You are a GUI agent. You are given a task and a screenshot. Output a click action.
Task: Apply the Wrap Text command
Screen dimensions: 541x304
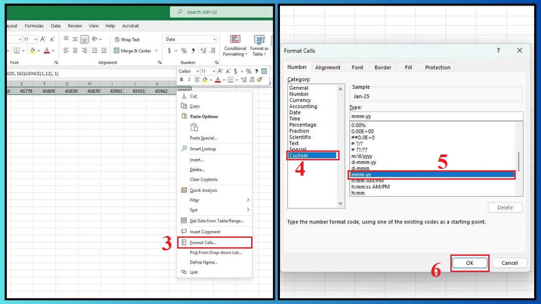pyautogui.click(x=127, y=39)
